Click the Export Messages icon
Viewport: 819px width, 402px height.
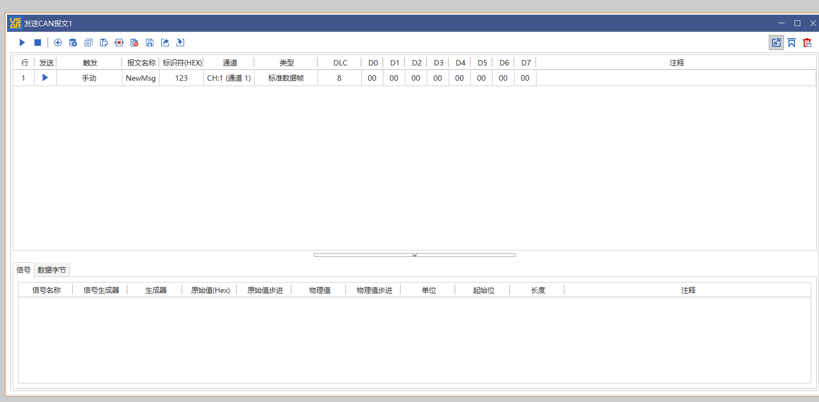tap(165, 43)
